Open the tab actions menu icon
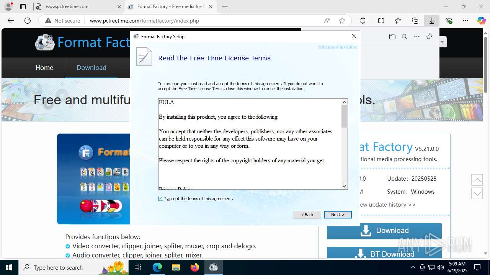 pos(23,6)
